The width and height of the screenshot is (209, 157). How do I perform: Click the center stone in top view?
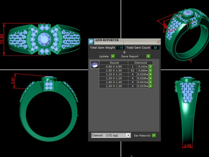(x=44, y=39)
